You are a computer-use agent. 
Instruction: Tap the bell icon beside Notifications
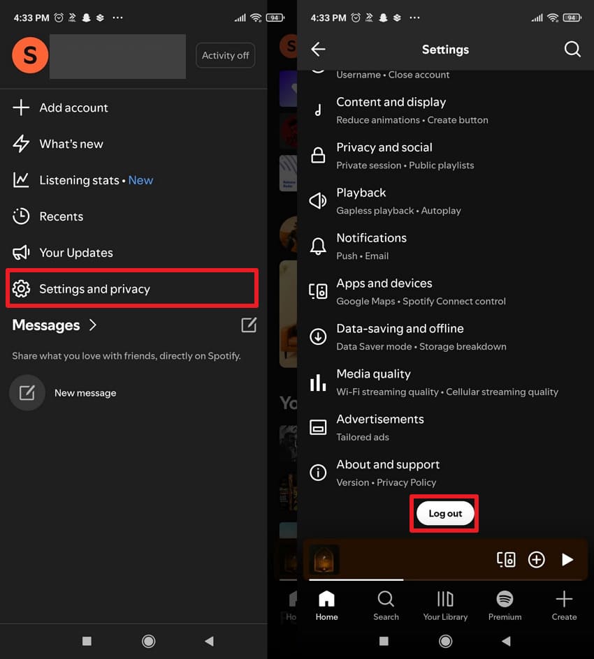[318, 246]
